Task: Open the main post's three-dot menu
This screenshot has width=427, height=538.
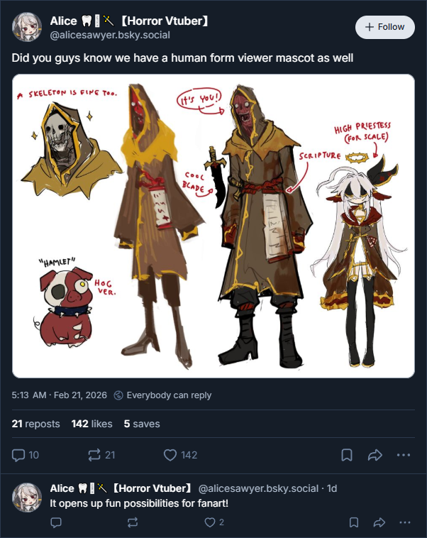Action: [404, 455]
